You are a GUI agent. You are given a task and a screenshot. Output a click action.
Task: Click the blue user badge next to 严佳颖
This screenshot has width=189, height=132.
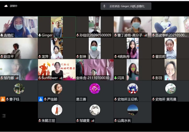pos(41,99)
